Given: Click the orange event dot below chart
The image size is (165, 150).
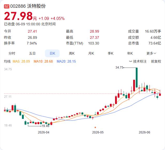Looking at the screenshot, I should click(x=95, y=128).
